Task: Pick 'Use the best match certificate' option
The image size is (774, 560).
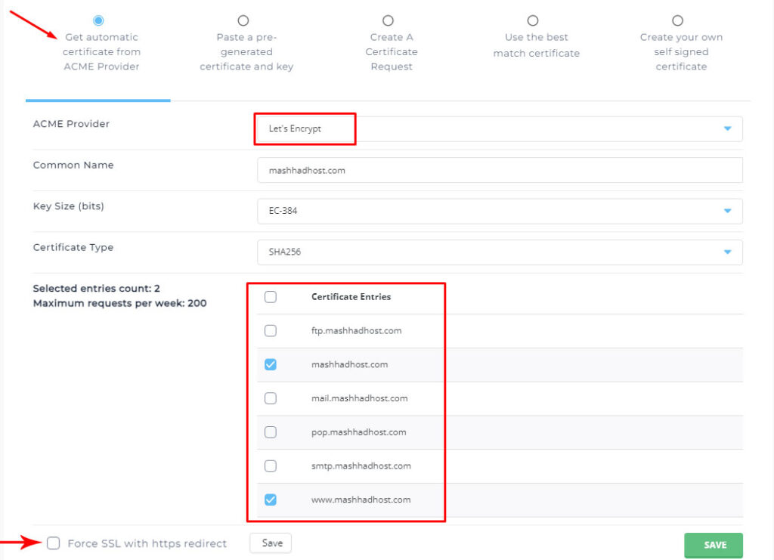Action: 533,20
